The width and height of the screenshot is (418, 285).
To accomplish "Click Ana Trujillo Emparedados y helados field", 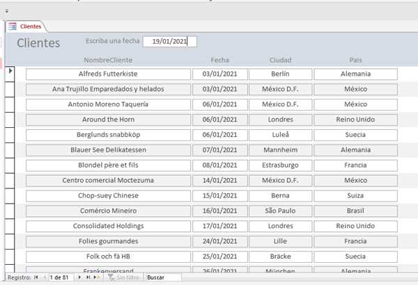I will (x=108, y=89).
